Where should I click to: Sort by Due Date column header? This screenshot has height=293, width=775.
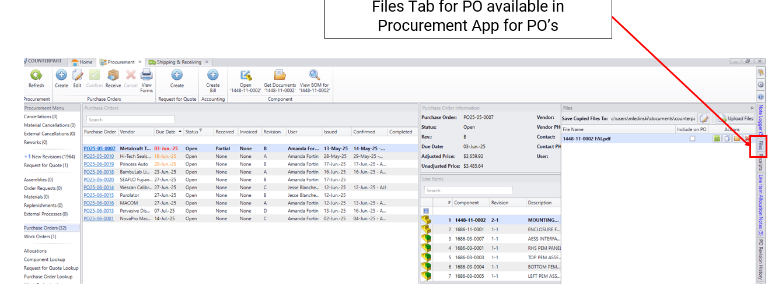tap(167, 132)
